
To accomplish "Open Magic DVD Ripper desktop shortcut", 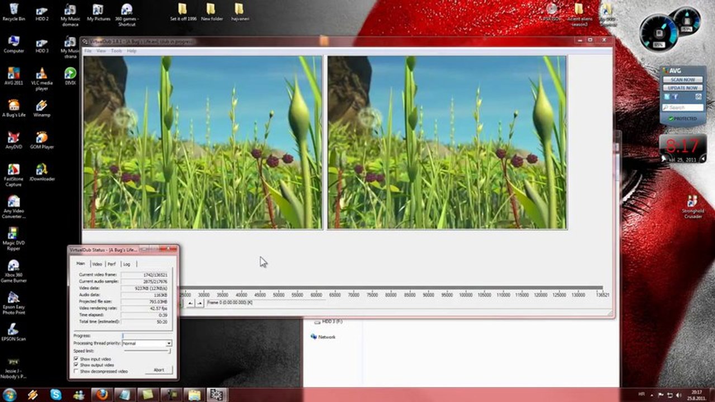I will [14, 238].
